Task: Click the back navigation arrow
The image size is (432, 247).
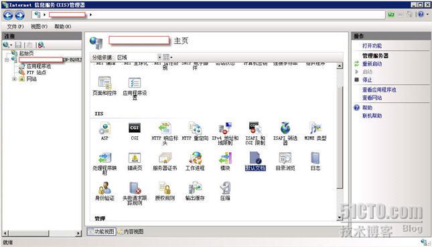Action: pyautogui.click(x=8, y=15)
